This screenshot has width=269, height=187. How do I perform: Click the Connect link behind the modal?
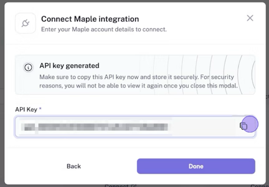point(116,186)
